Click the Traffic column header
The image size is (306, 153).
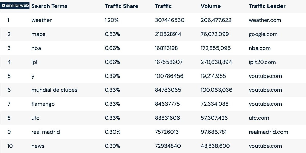point(163,6)
